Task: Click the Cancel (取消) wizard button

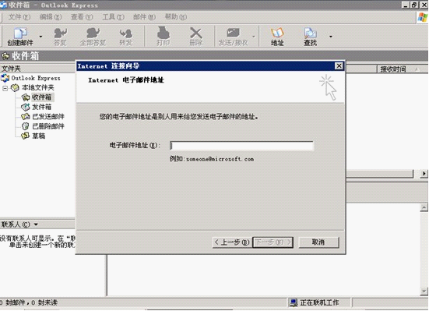Action: [x=318, y=242]
